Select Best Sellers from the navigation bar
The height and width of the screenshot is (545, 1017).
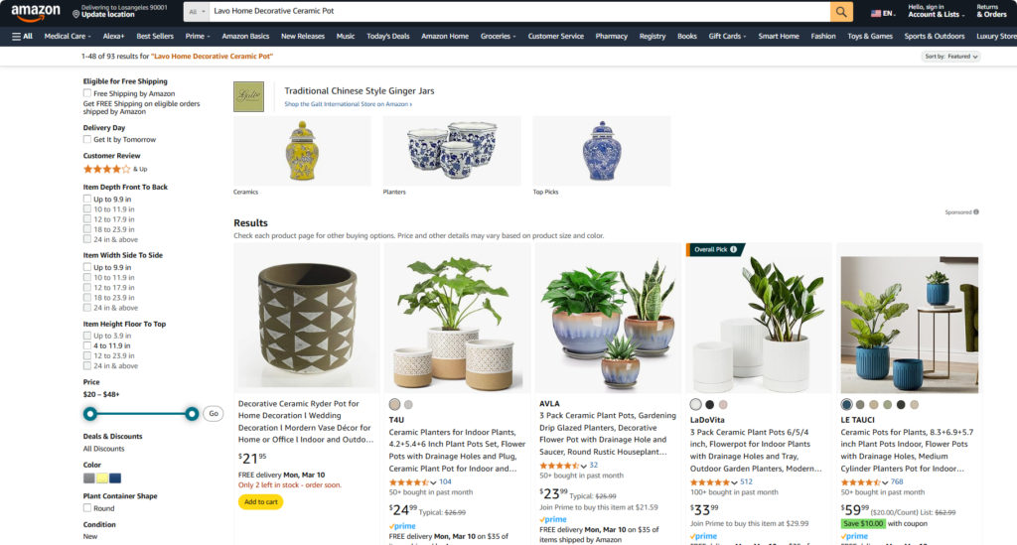155,37
